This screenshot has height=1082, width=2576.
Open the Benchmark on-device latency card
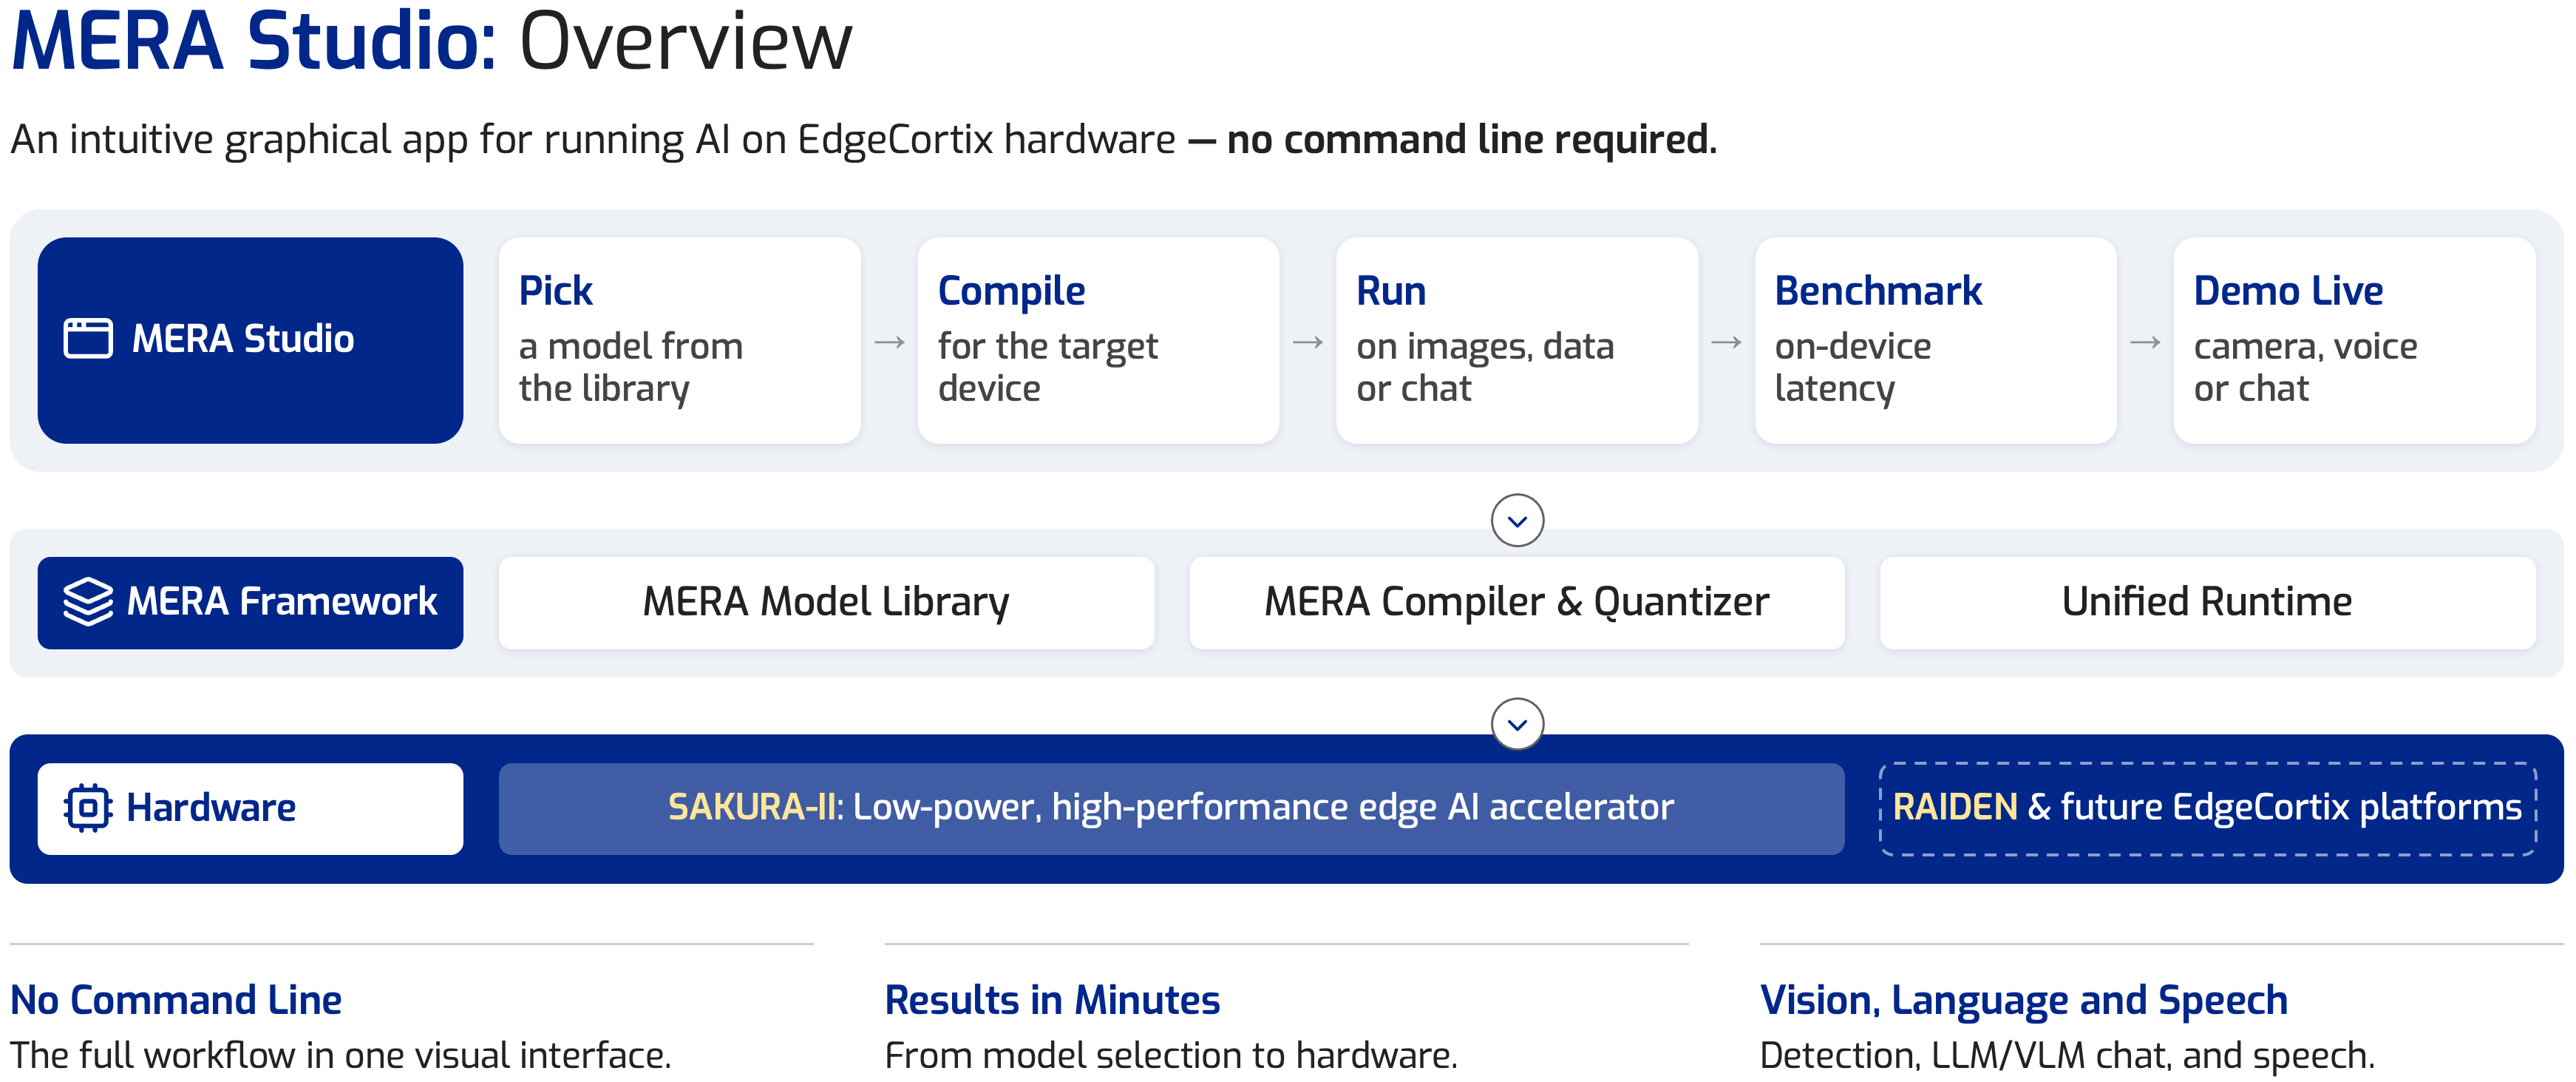[x=1936, y=340]
